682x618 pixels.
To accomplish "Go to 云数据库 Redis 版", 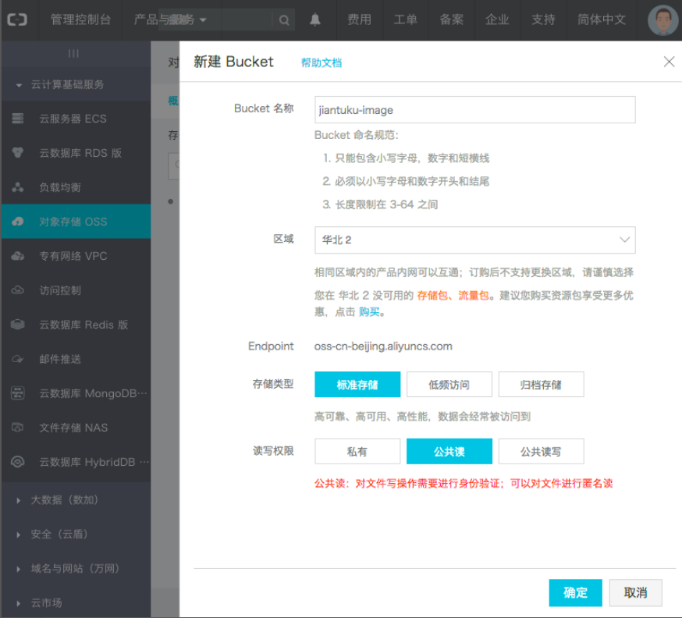I will pyautogui.click(x=83, y=325).
